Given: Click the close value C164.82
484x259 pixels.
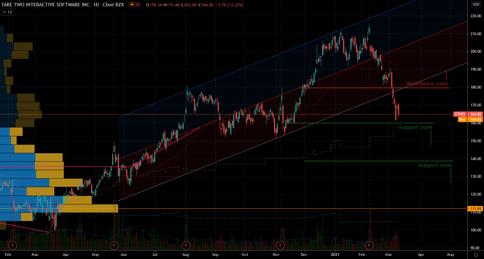Looking at the screenshot, I should 206,5.
